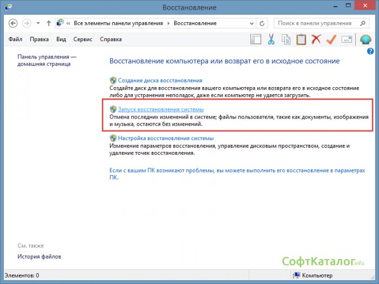Open the Сервис menu
Image resolution: width=379 pixels, height=284 pixels.
point(83,39)
